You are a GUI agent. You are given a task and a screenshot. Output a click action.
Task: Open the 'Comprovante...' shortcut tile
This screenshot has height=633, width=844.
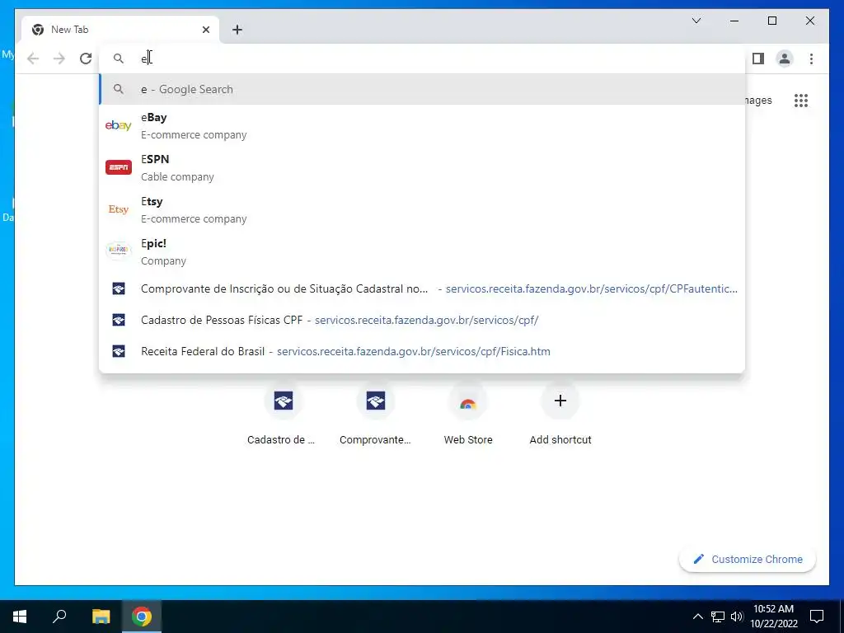[x=375, y=415]
